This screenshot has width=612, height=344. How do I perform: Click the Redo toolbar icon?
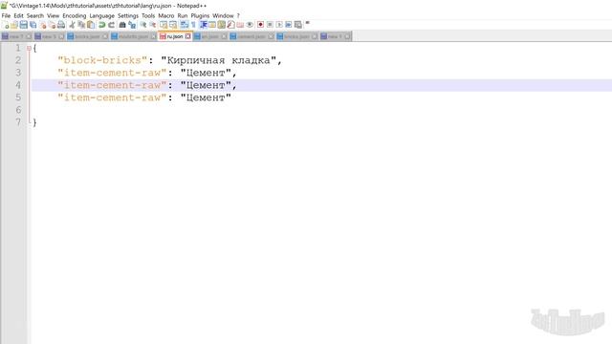tap(111, 25)
